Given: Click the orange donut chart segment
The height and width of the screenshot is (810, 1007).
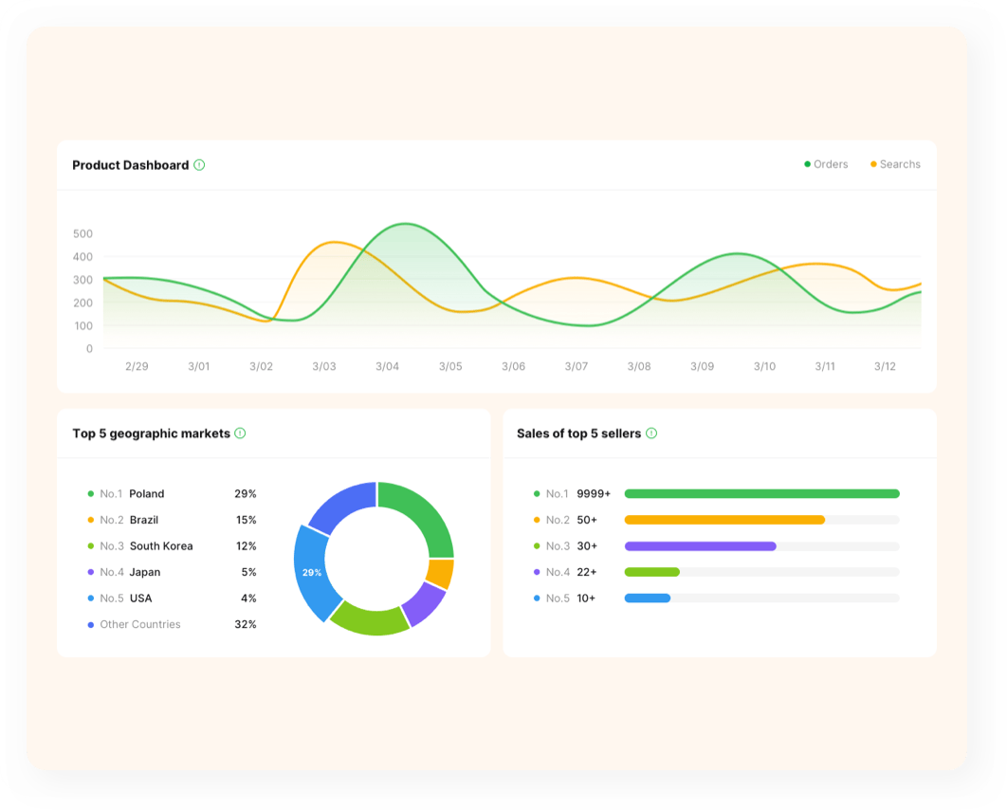Looking at the screenshot, I should pyautogui.click(x=441, y=574).
